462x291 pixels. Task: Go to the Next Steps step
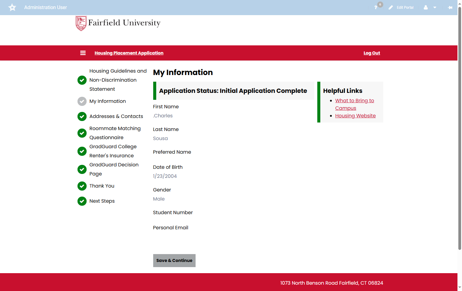click(102, 201)
